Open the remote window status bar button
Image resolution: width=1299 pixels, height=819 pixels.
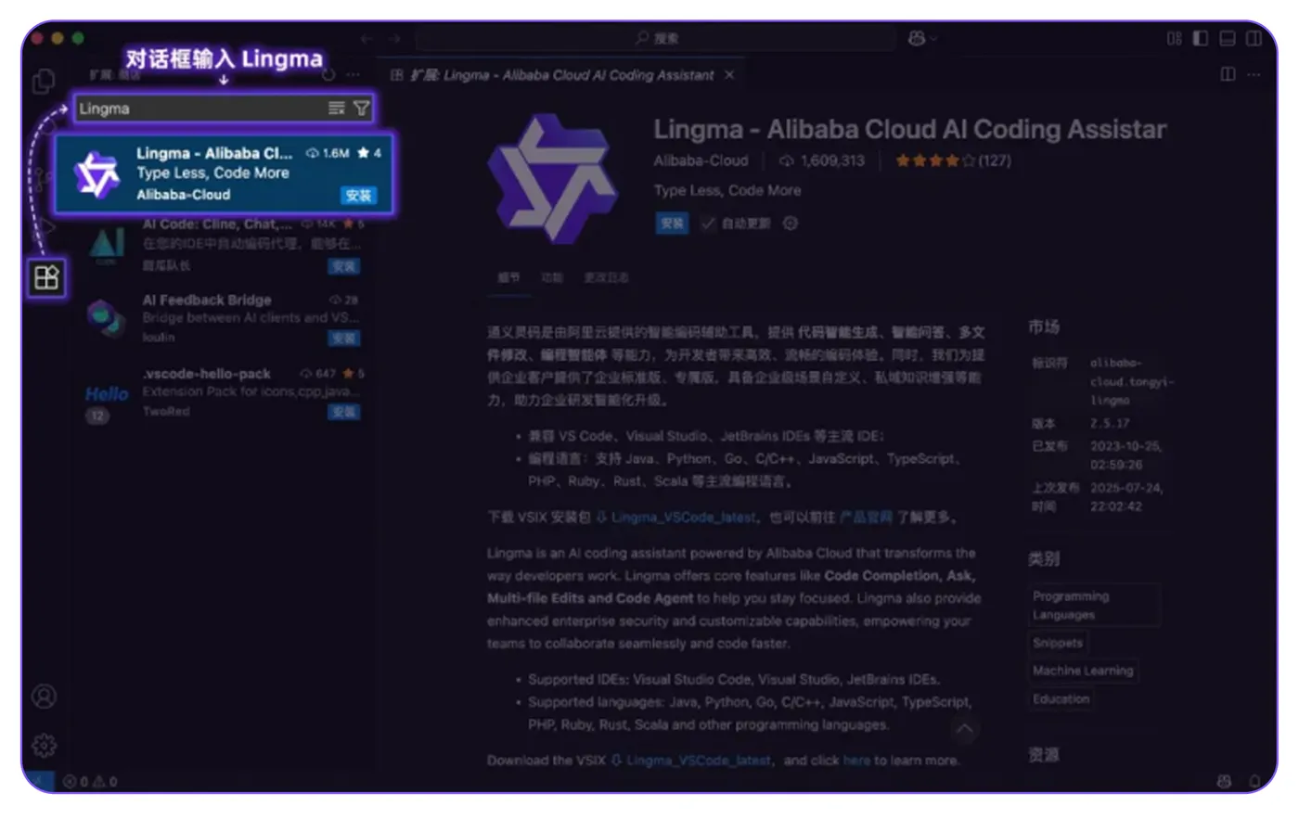(x=40, y=782)
